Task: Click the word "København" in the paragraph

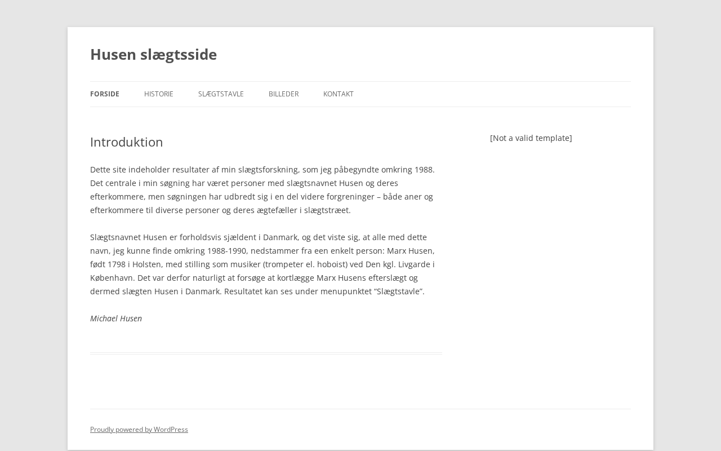Action: pos(112,278)
